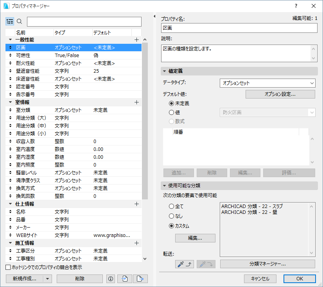Viewport: 323px width, 287px height.
Task: Collapse the 施工情報 group
Action: [x=10, y=243]
